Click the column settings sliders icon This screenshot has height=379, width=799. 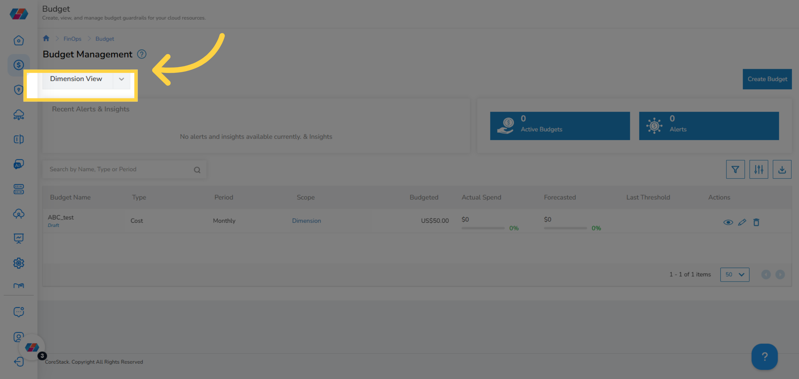click(759, 169)
